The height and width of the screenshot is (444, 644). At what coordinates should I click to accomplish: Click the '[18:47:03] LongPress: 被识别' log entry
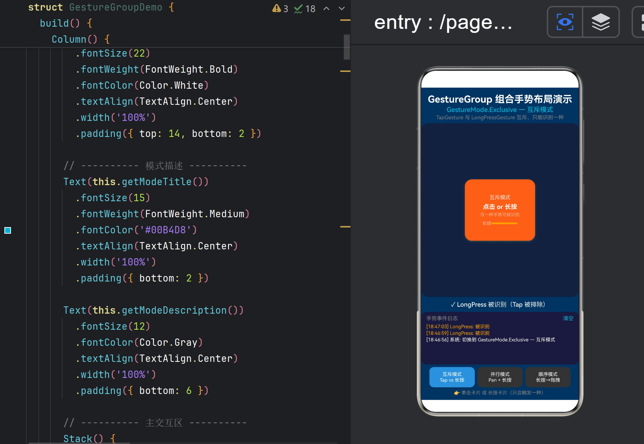coord(458,327)
